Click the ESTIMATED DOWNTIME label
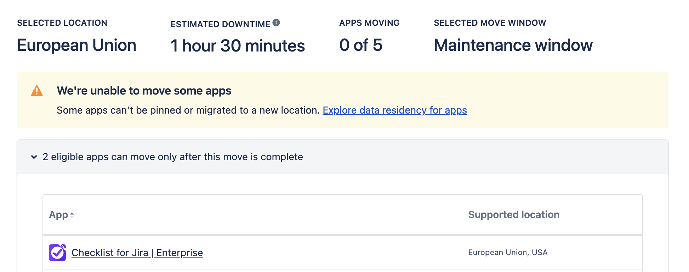The height and width of the screenshot is (272, 689). [x=220, y=24]
